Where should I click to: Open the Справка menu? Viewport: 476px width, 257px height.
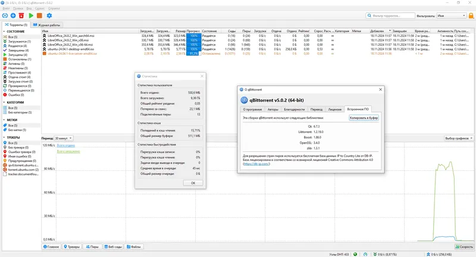[54, 8]
